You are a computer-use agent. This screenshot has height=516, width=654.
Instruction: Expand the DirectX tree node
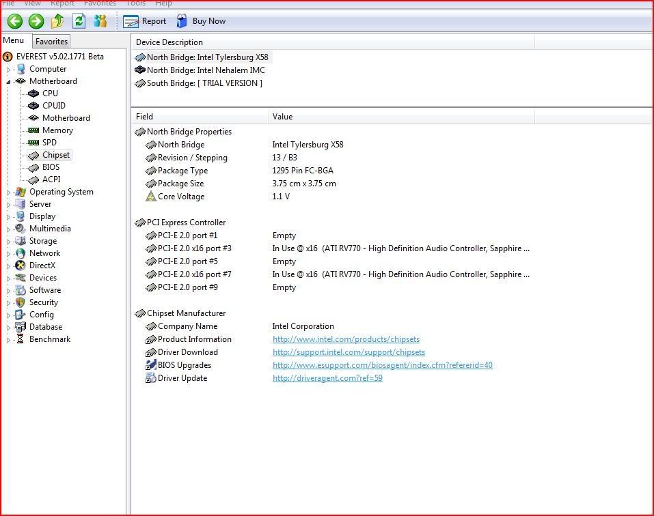tap(8, 266)
